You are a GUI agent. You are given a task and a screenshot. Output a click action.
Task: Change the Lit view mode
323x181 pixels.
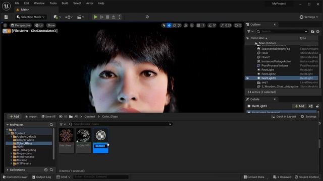(x=39, y=26)
